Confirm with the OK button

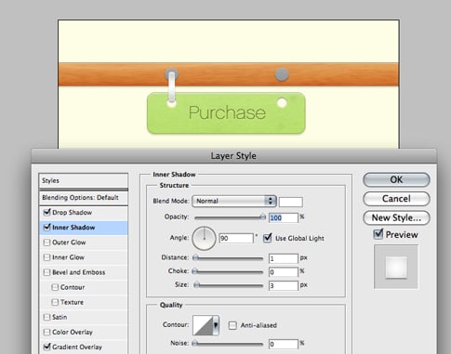(396, 179)
